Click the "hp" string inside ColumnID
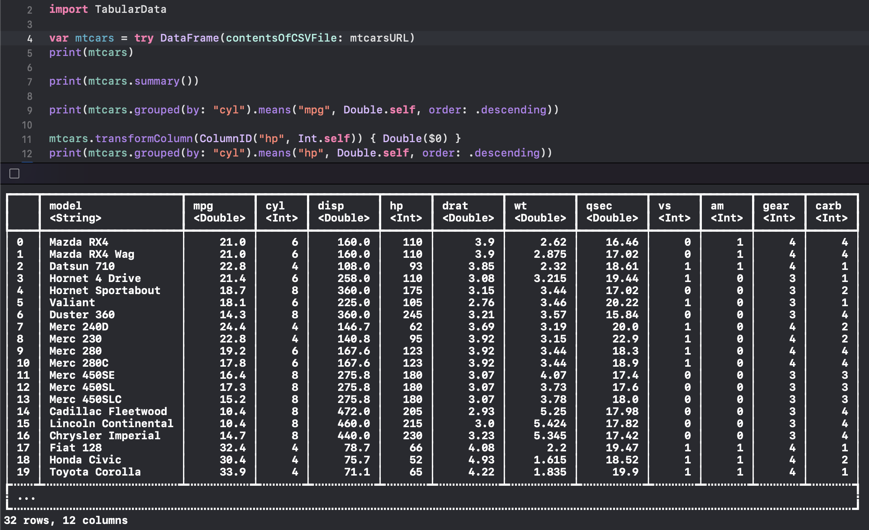This screenshot has height=530, width=869. [271, 139]
